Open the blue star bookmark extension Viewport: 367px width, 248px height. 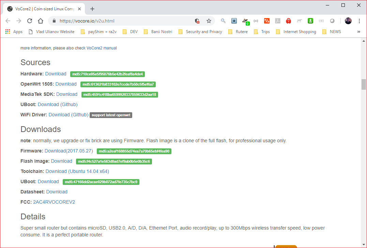[234, 21]
